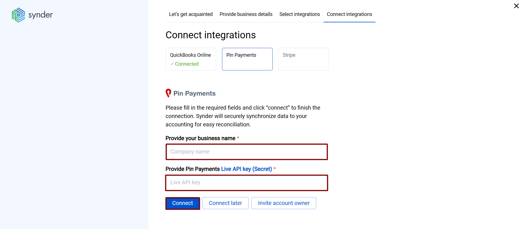Select the Stripe integration card
Viewport: 524px width, 229px height.
303,59
